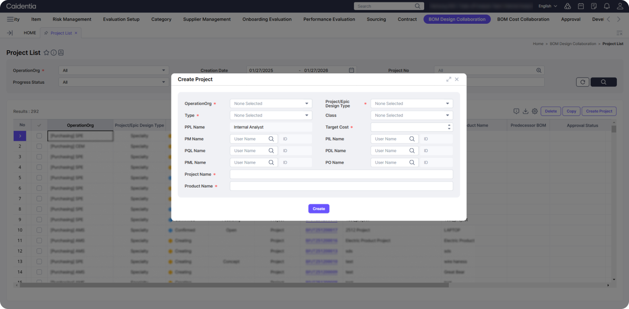
Task: Open the Project/Epic Design Type dropdown
Action: (411, 104)
